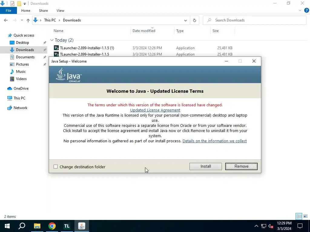The width and height of the screenshot is (310, 232).
Task: Click the pin icon next to Pictures
Action: [x=45, y=64]
